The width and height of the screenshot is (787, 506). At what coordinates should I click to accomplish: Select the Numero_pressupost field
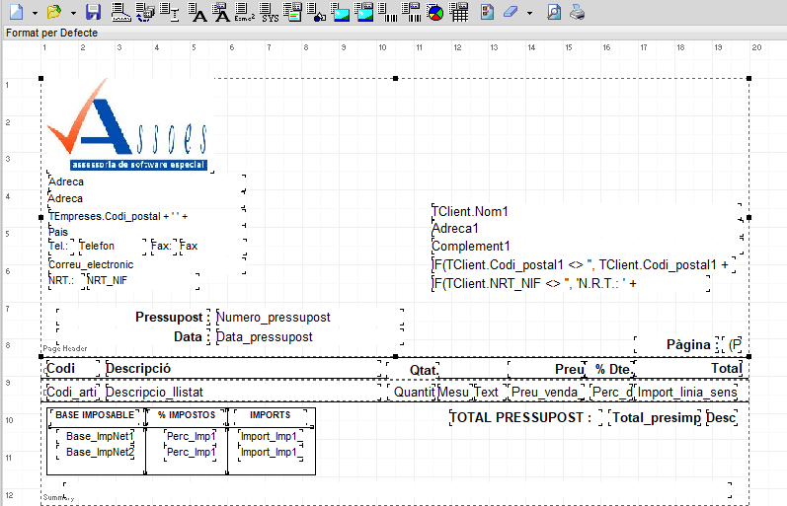click(x=310, y=318)
